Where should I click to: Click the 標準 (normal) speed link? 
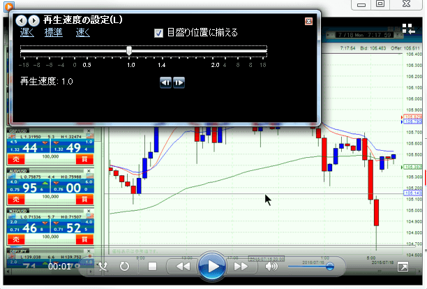tap(53, 32)
